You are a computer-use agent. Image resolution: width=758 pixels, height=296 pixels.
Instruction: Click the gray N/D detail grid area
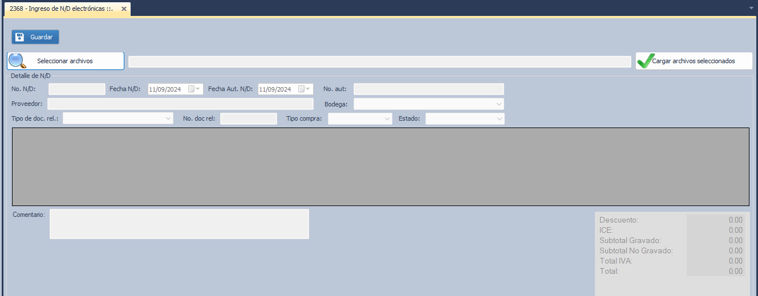tap(380, 166)
